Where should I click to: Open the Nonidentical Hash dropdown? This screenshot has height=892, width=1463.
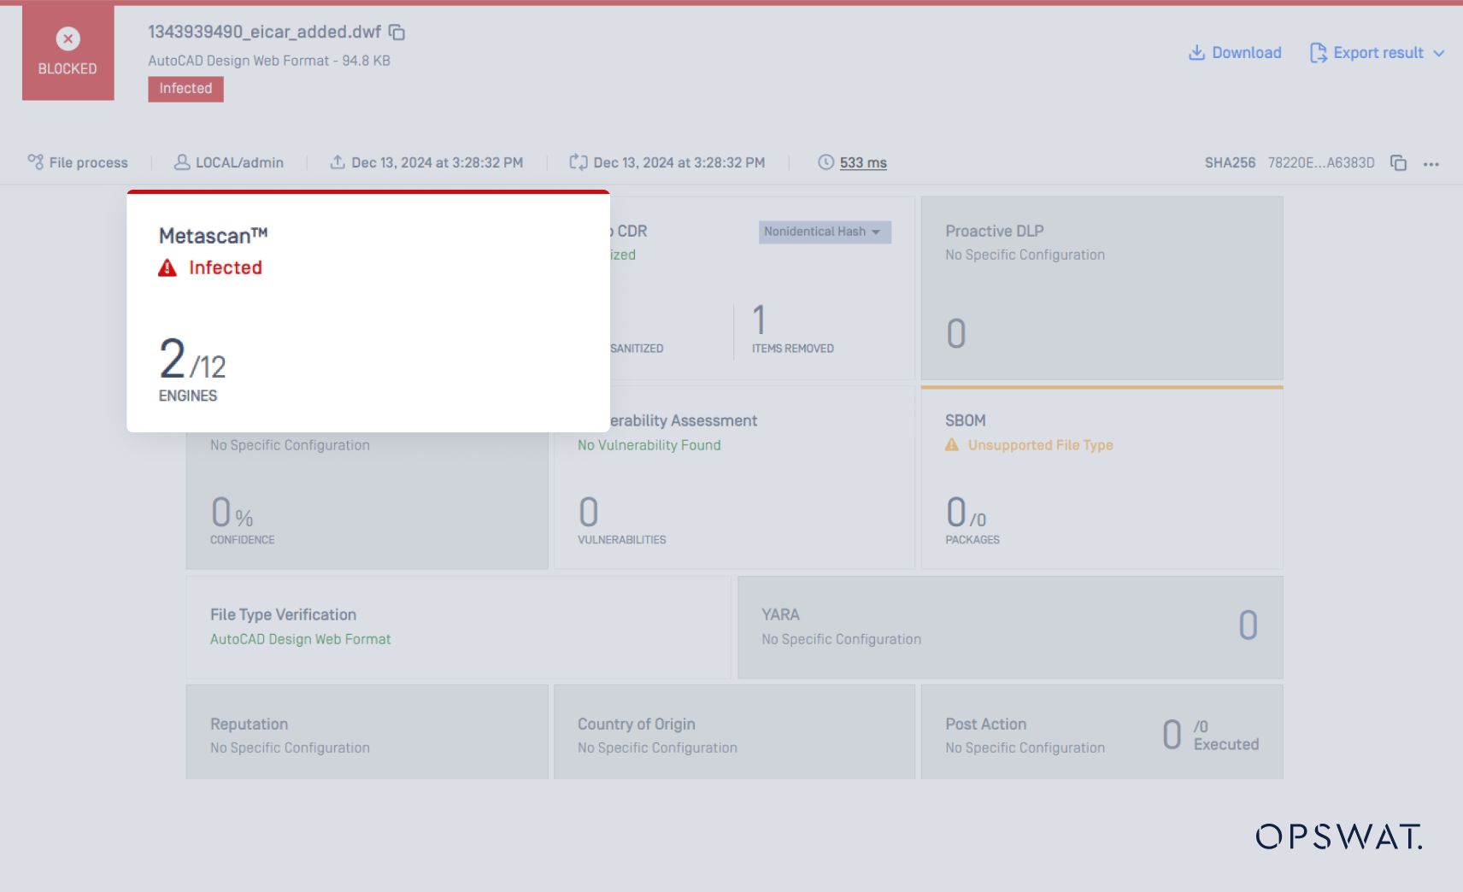(878, 232)
